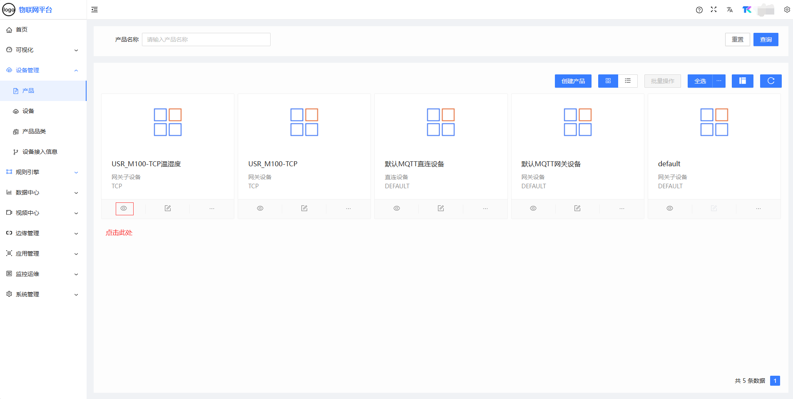Click the 查询 button
Viewport: 793px width, 399px height.
coord(766,39)
